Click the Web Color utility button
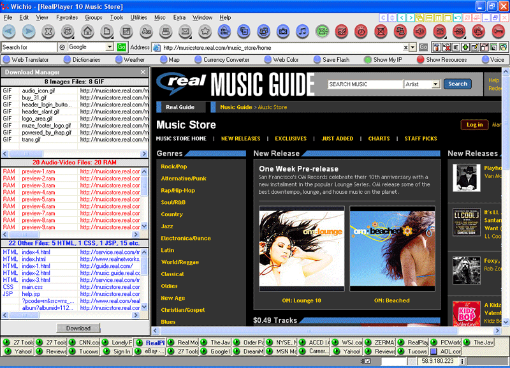This screenshot has height=368, width=510. (x=281, y=59)
